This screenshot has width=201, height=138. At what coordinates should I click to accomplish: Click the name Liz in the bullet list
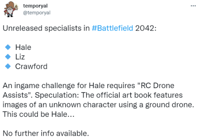[20, 57]
